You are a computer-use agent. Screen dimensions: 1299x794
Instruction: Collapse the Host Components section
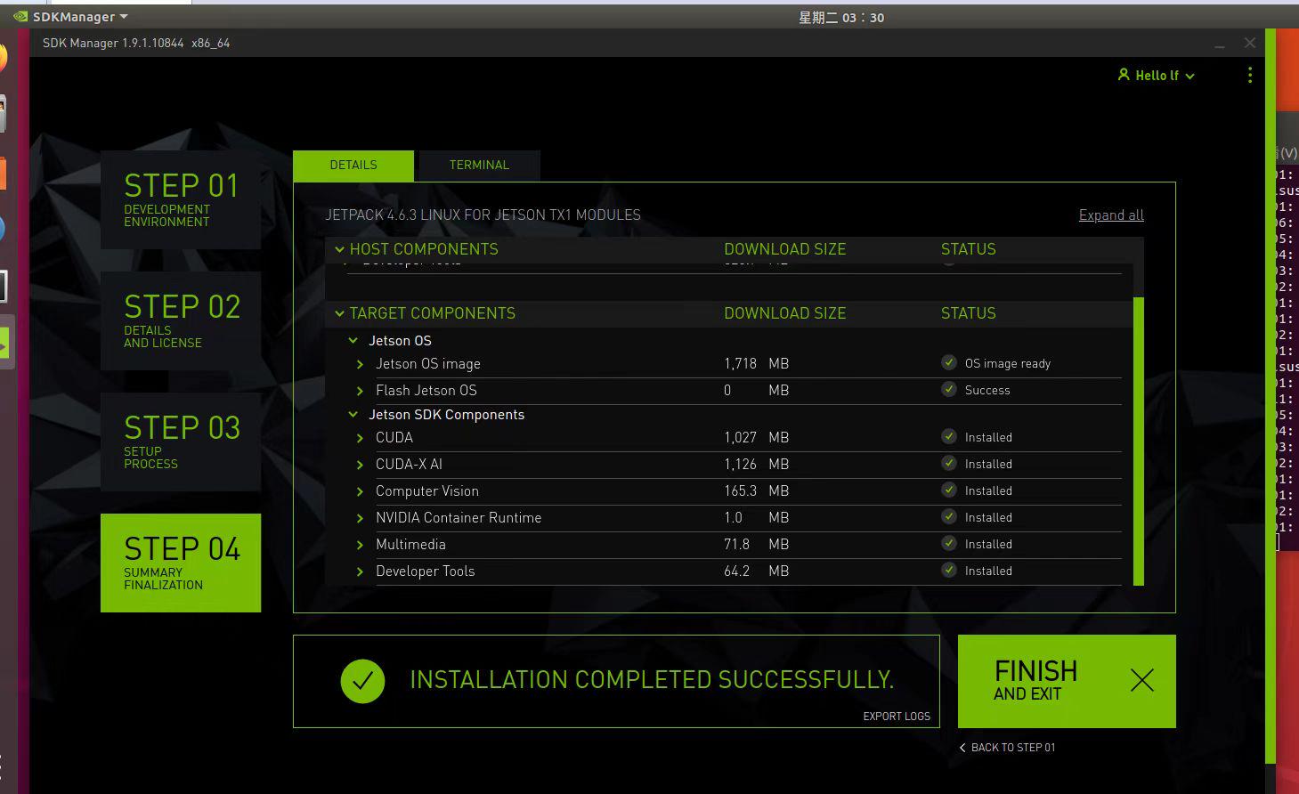[339, 249]
